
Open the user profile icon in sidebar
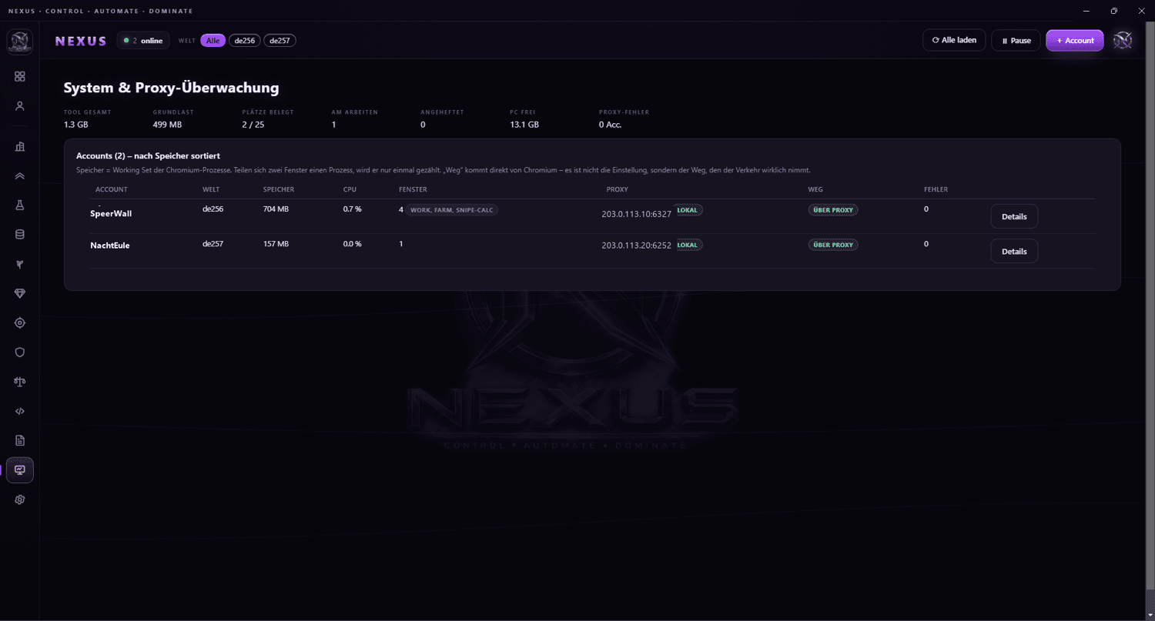(x=20, y=106)
